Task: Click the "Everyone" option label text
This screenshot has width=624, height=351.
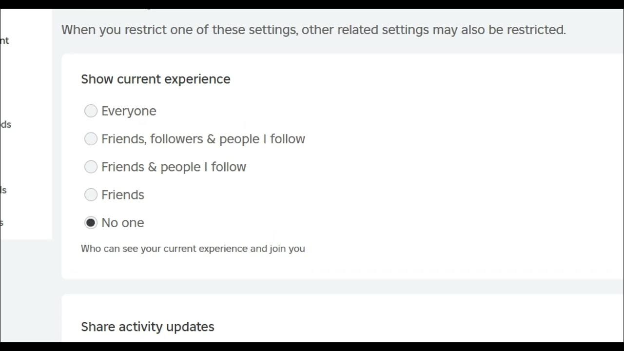Action: (129, 111)
